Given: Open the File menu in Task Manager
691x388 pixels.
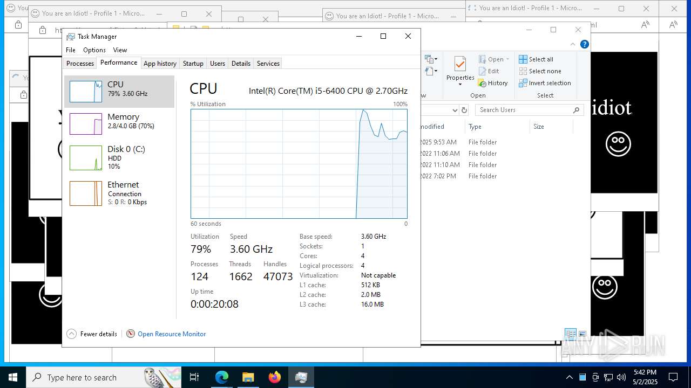Looking at the screenshot, I should click(71, 50).
